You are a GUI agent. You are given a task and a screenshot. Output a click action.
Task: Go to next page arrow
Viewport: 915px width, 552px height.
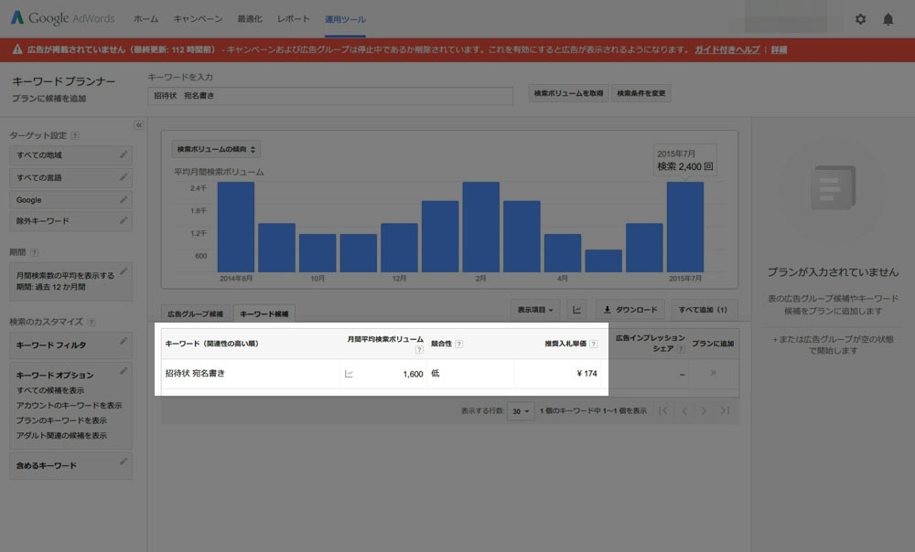(704, 411)
